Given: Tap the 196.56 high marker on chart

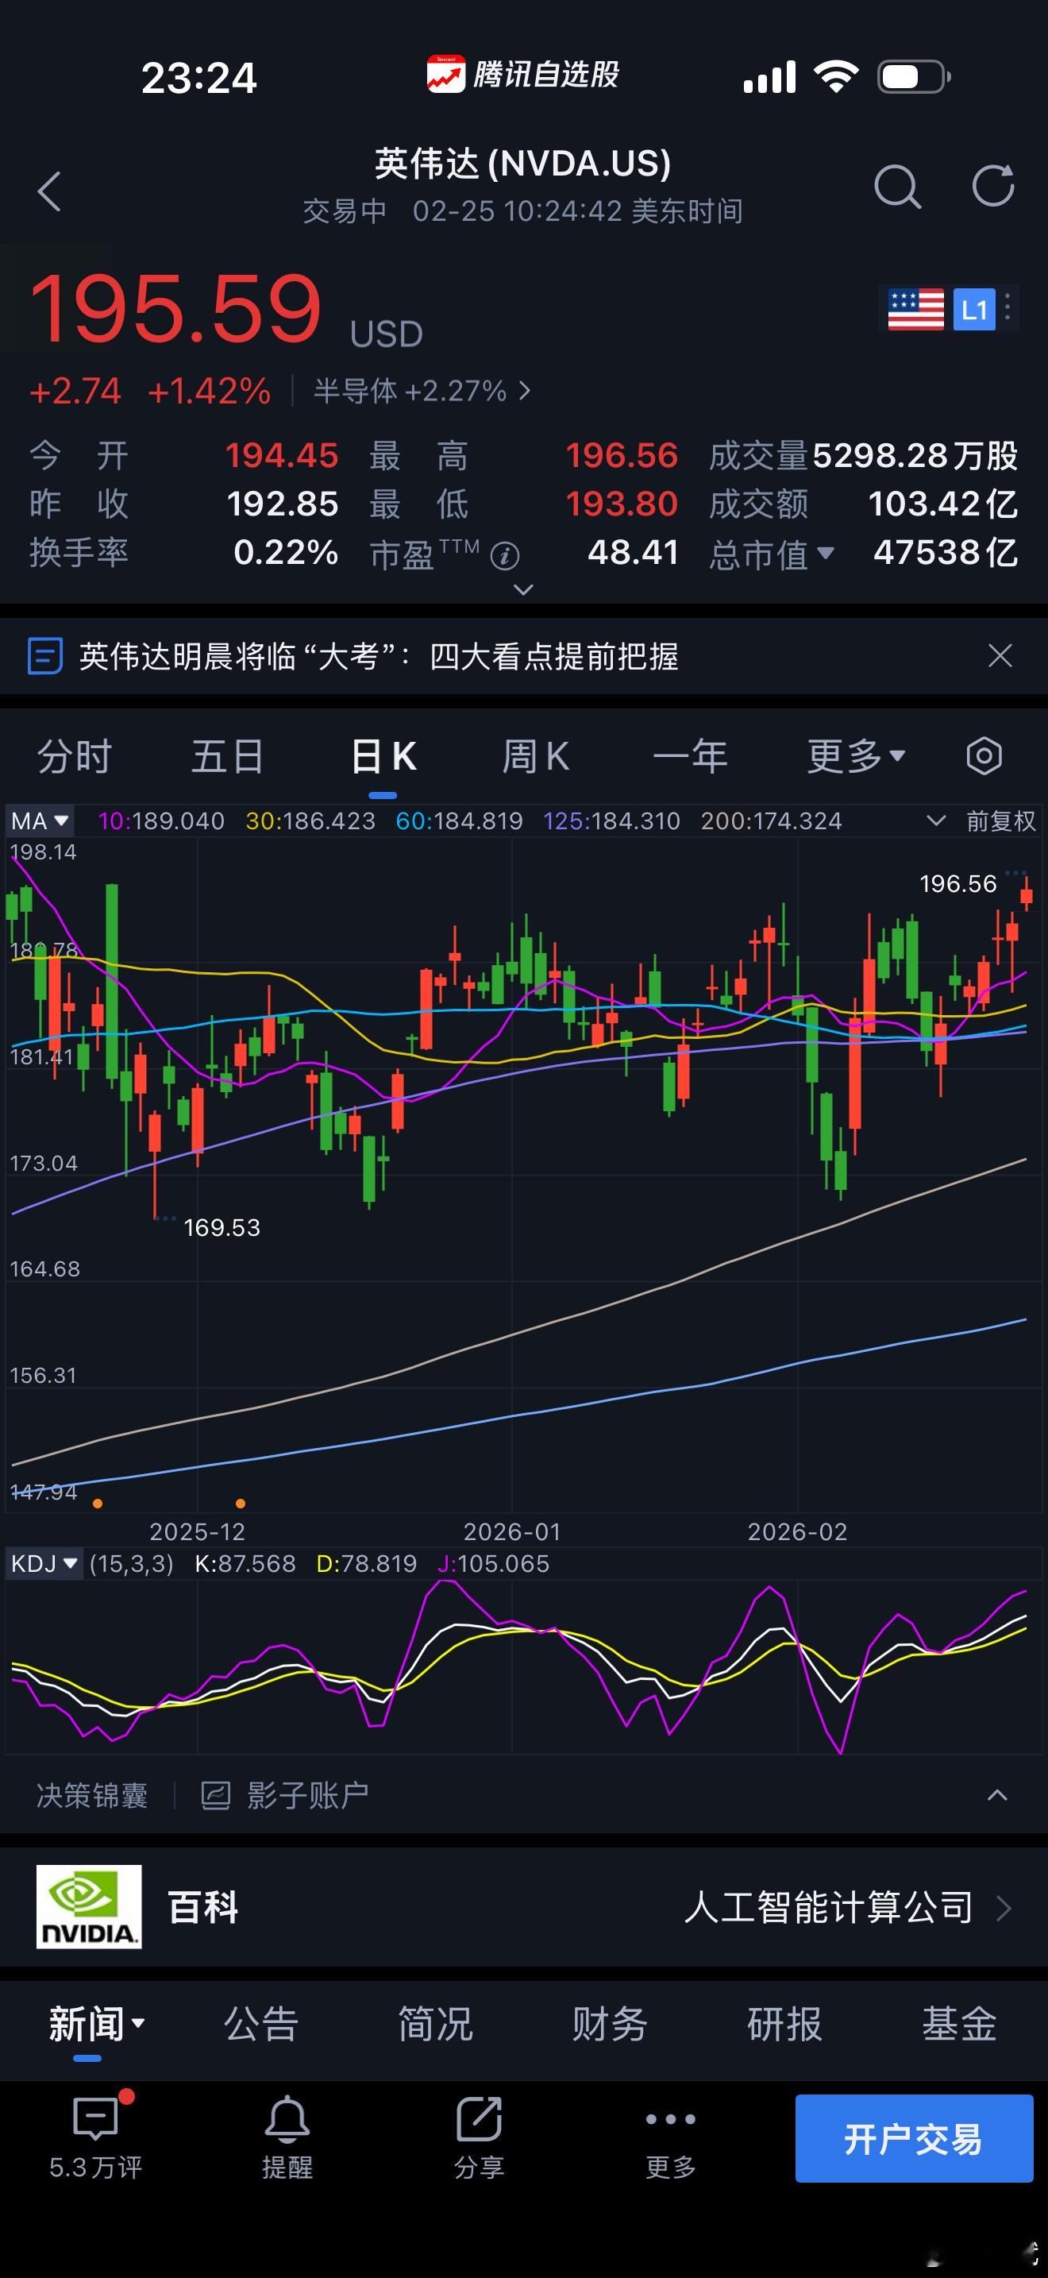Looking at the screenshot, I should click(957, 883).
